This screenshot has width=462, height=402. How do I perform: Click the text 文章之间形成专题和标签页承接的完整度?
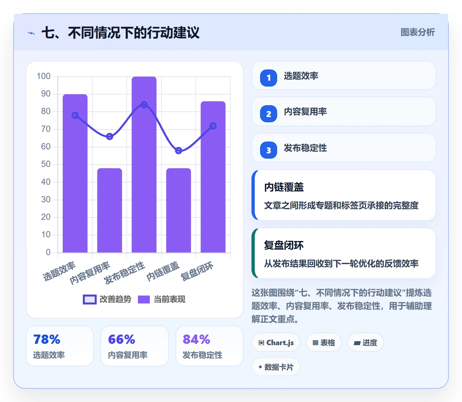tap(341, 205)
